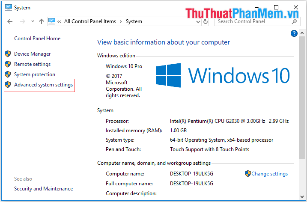This screenshot has width=307, height=202.
Task: Expand the double-chevron breadcrumb overflow
Action: 59,21
